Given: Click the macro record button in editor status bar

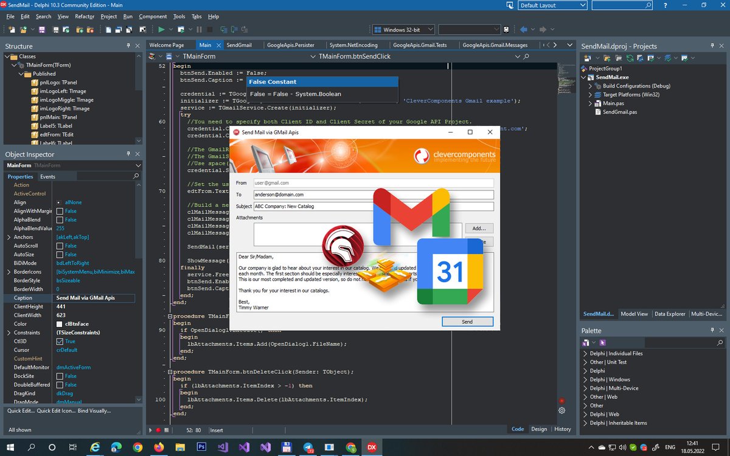Looking at the screenshot, I should (x=158, y=430).
